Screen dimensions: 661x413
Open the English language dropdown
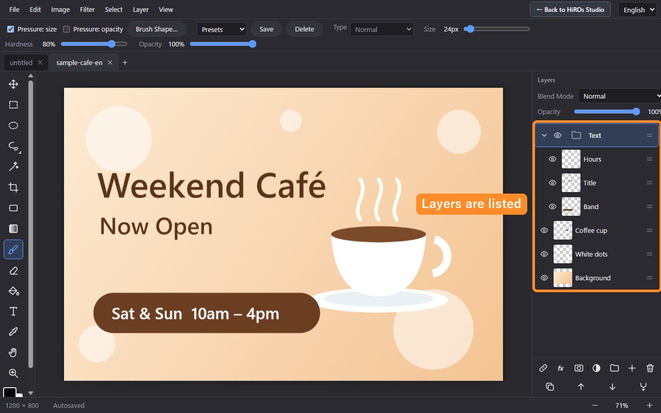[x=638, y=10]
